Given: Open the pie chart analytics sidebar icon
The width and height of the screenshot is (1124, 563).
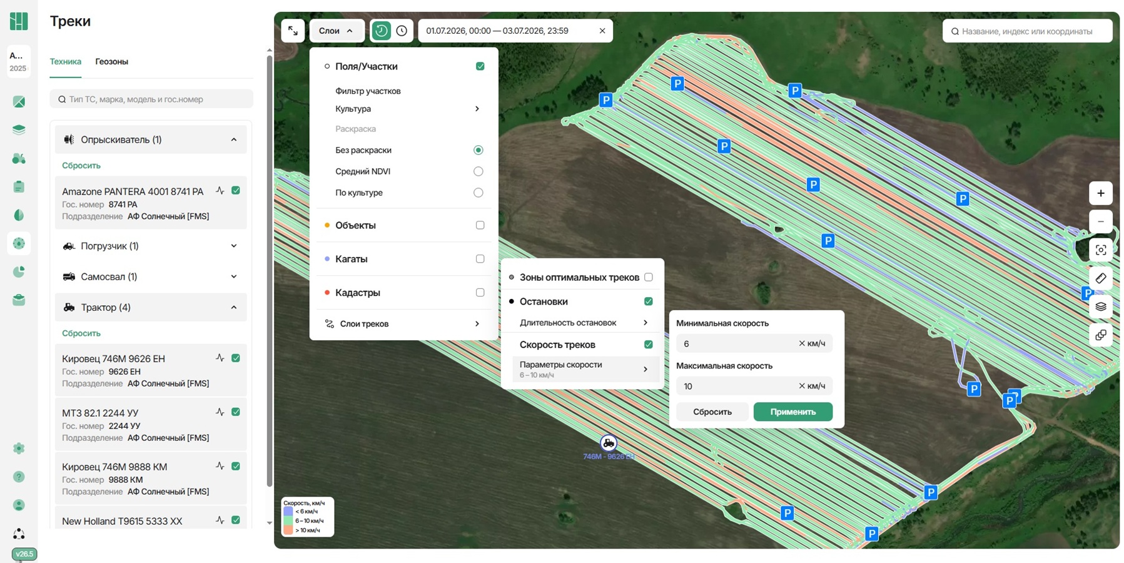Looking at the screenshot, I should (x=19, y=272).
